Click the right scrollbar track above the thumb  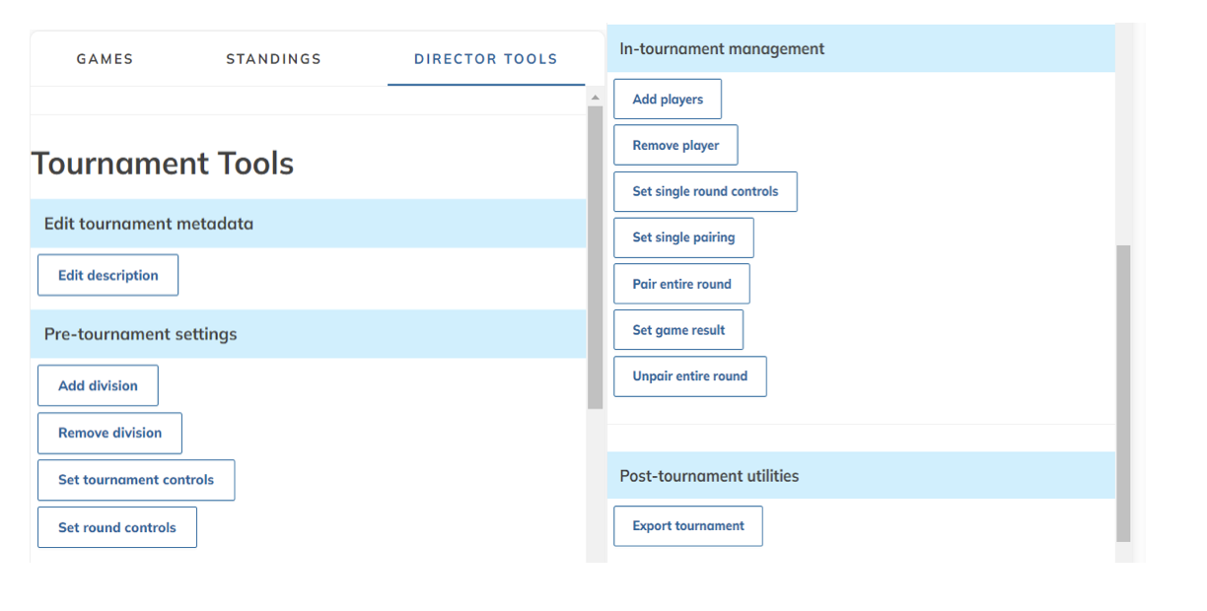(x=1123, y=138)
